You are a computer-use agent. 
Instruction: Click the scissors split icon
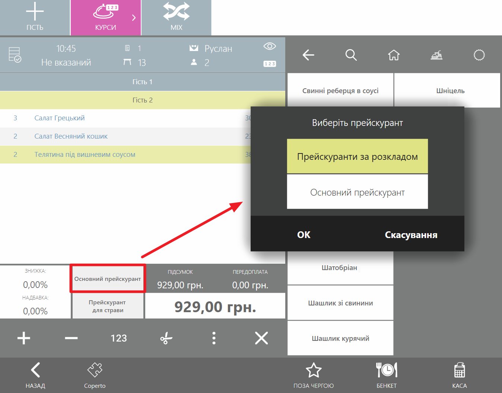pyautogui.click(x=166, y=338)
